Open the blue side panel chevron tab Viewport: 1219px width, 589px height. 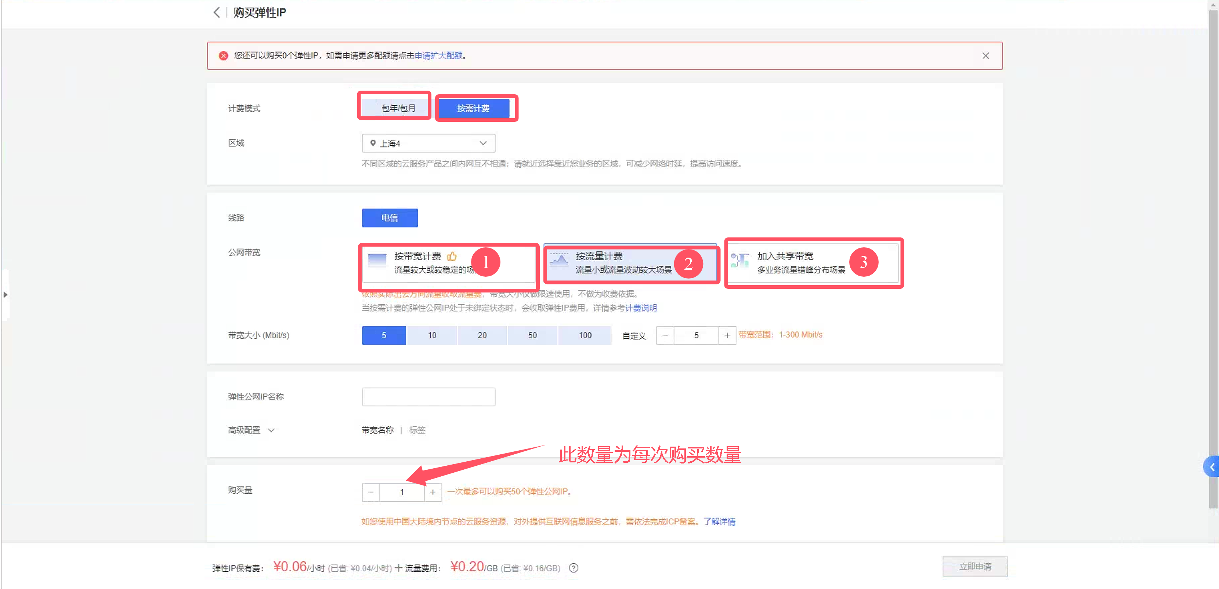click(x=1211, y=467)
